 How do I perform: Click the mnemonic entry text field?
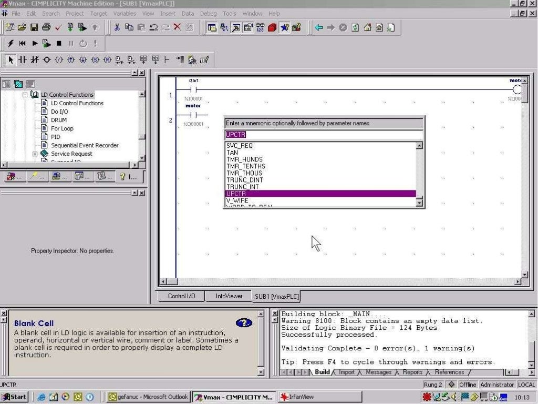tap(323, 135)
